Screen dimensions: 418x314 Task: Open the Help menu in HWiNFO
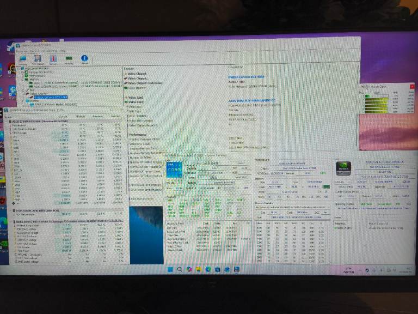(x=63, y=51)
